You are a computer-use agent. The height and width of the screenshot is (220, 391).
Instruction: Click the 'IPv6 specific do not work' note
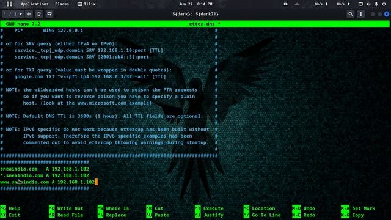(x=108, y=130)
